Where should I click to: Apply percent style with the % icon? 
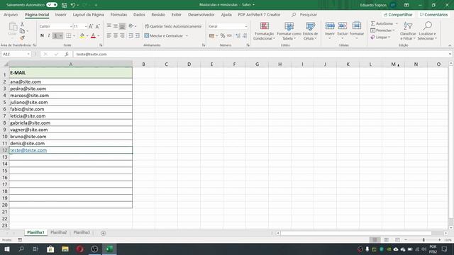(222, 35)
